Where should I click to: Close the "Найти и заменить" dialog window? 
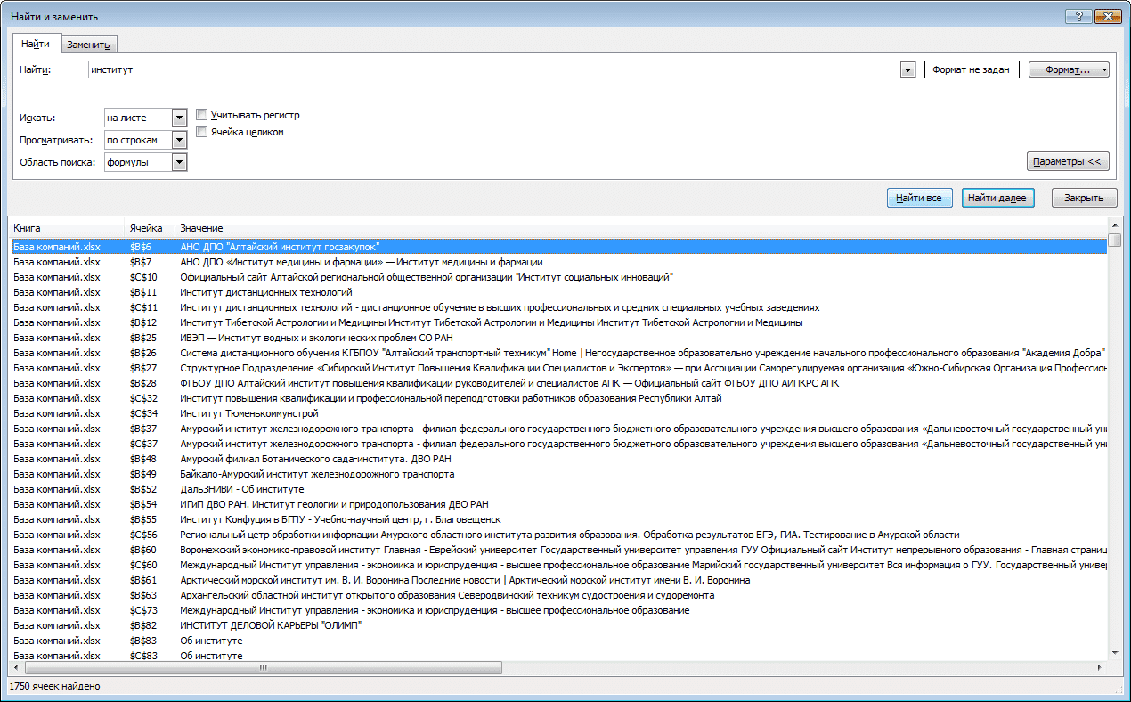point(1106,16)
